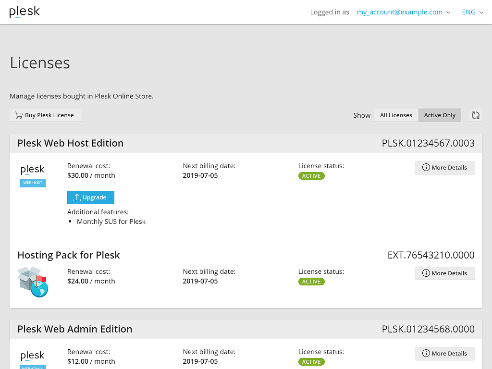Click ACTIVE status badge of Web Admin Edition
This screenshot has height=369, width=492.
311,362
